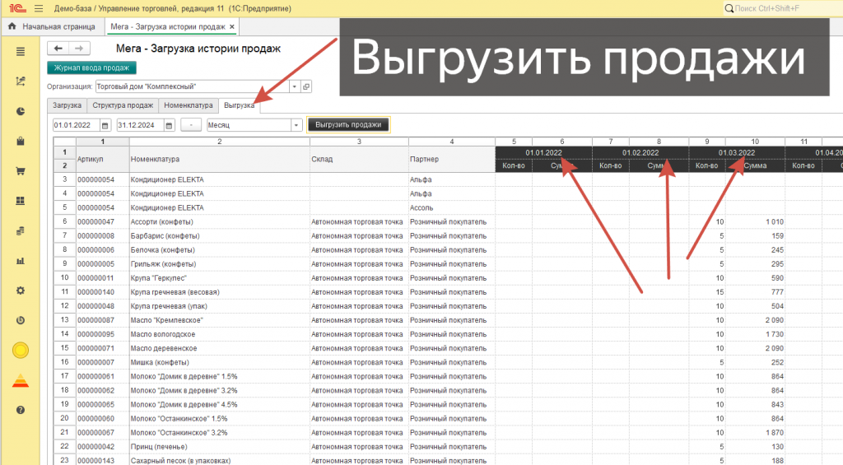This screenshot has height=465, width=843.
Task: Click the end date field 31.12.2024
Action: 140,125
